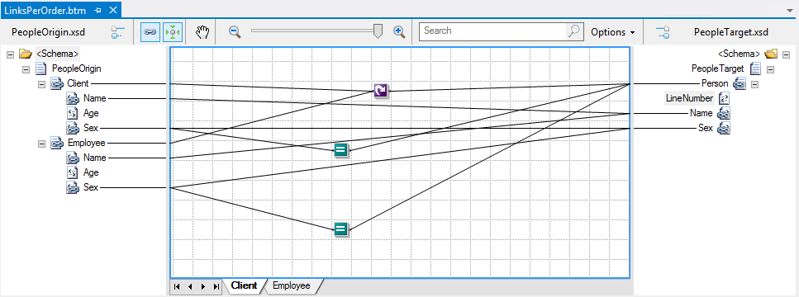Collapse the Client node
The image size is (799, 297).
(x=42, y=84)
